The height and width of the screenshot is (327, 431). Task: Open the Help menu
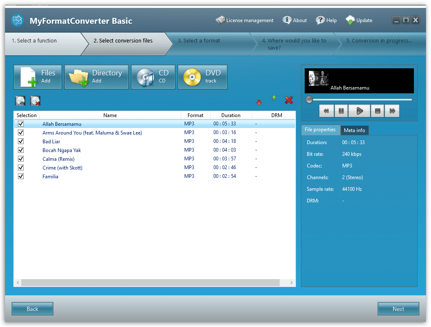326,20
